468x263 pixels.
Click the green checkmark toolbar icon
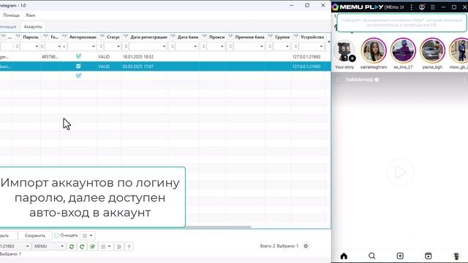coord(93,247)
